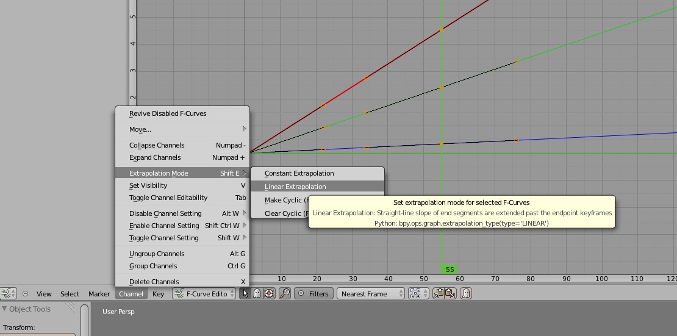
Task: Choose Revive Disabled F-Curves
Action: click(182, 113)
